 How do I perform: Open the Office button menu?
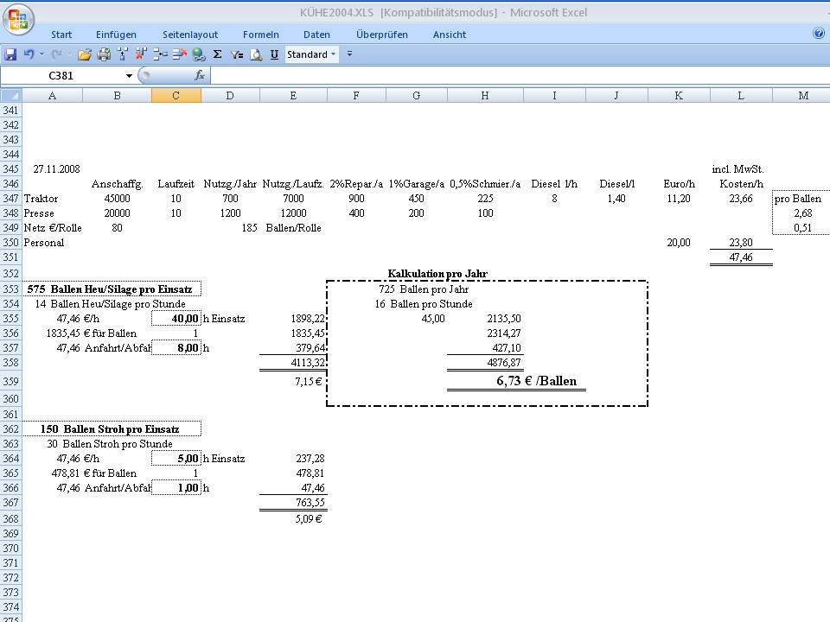[18, 19]
